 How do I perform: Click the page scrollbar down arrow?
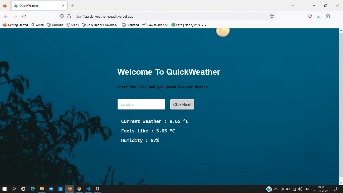(341, 183)
